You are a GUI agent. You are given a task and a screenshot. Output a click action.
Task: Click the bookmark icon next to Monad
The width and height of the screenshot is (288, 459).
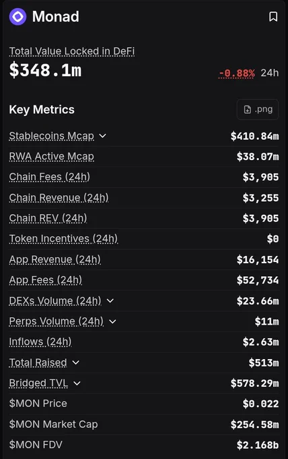click(x=273, y=17)
